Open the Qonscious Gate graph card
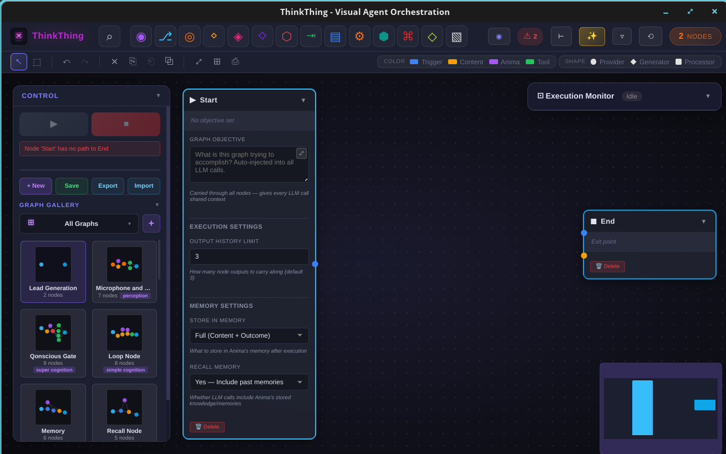Image resolution: width=726 pixels, height=454 pixels. pyautogui.click(x=53, y=343)
